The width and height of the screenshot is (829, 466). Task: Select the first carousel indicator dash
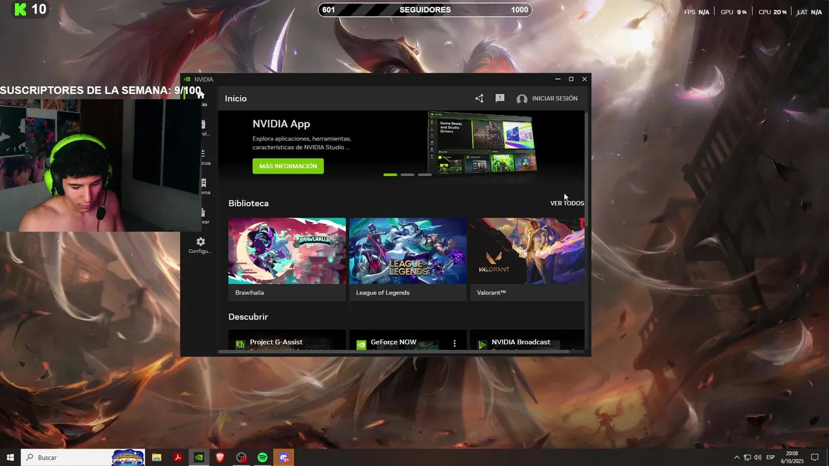(x=391, y=175)
